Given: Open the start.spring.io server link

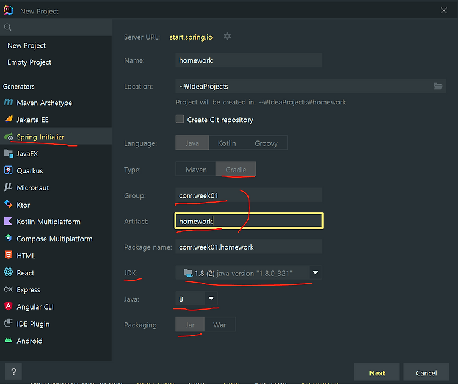Looking at the screenshot, I should click(191, 37).
